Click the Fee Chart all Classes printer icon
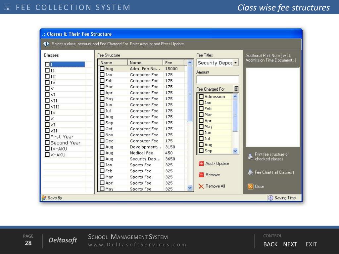The image size is (339, 254). pos(250,172)
